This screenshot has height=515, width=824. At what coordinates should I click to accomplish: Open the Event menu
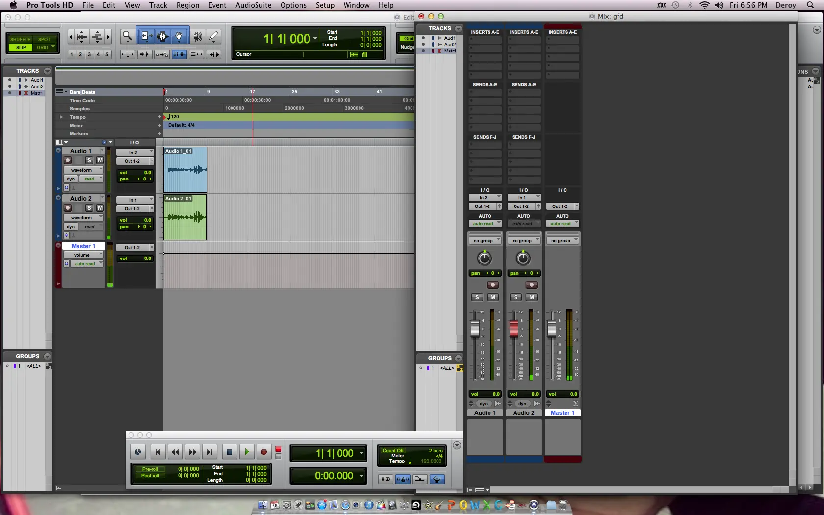point(217,5)
